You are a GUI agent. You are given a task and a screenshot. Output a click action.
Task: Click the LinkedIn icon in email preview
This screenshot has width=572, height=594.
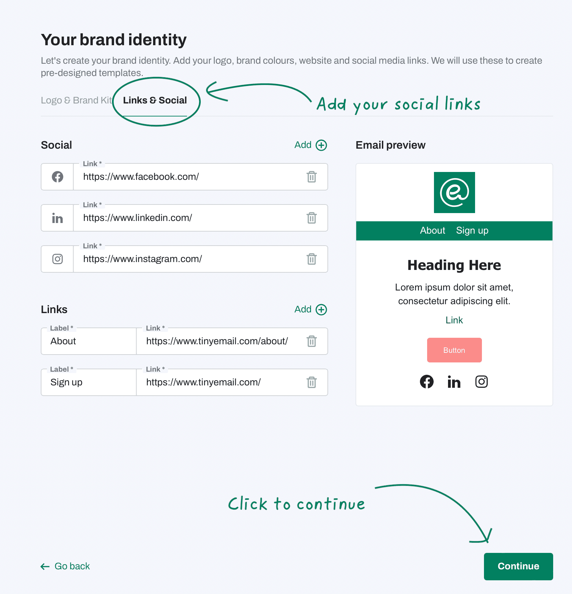click(454, 382)
